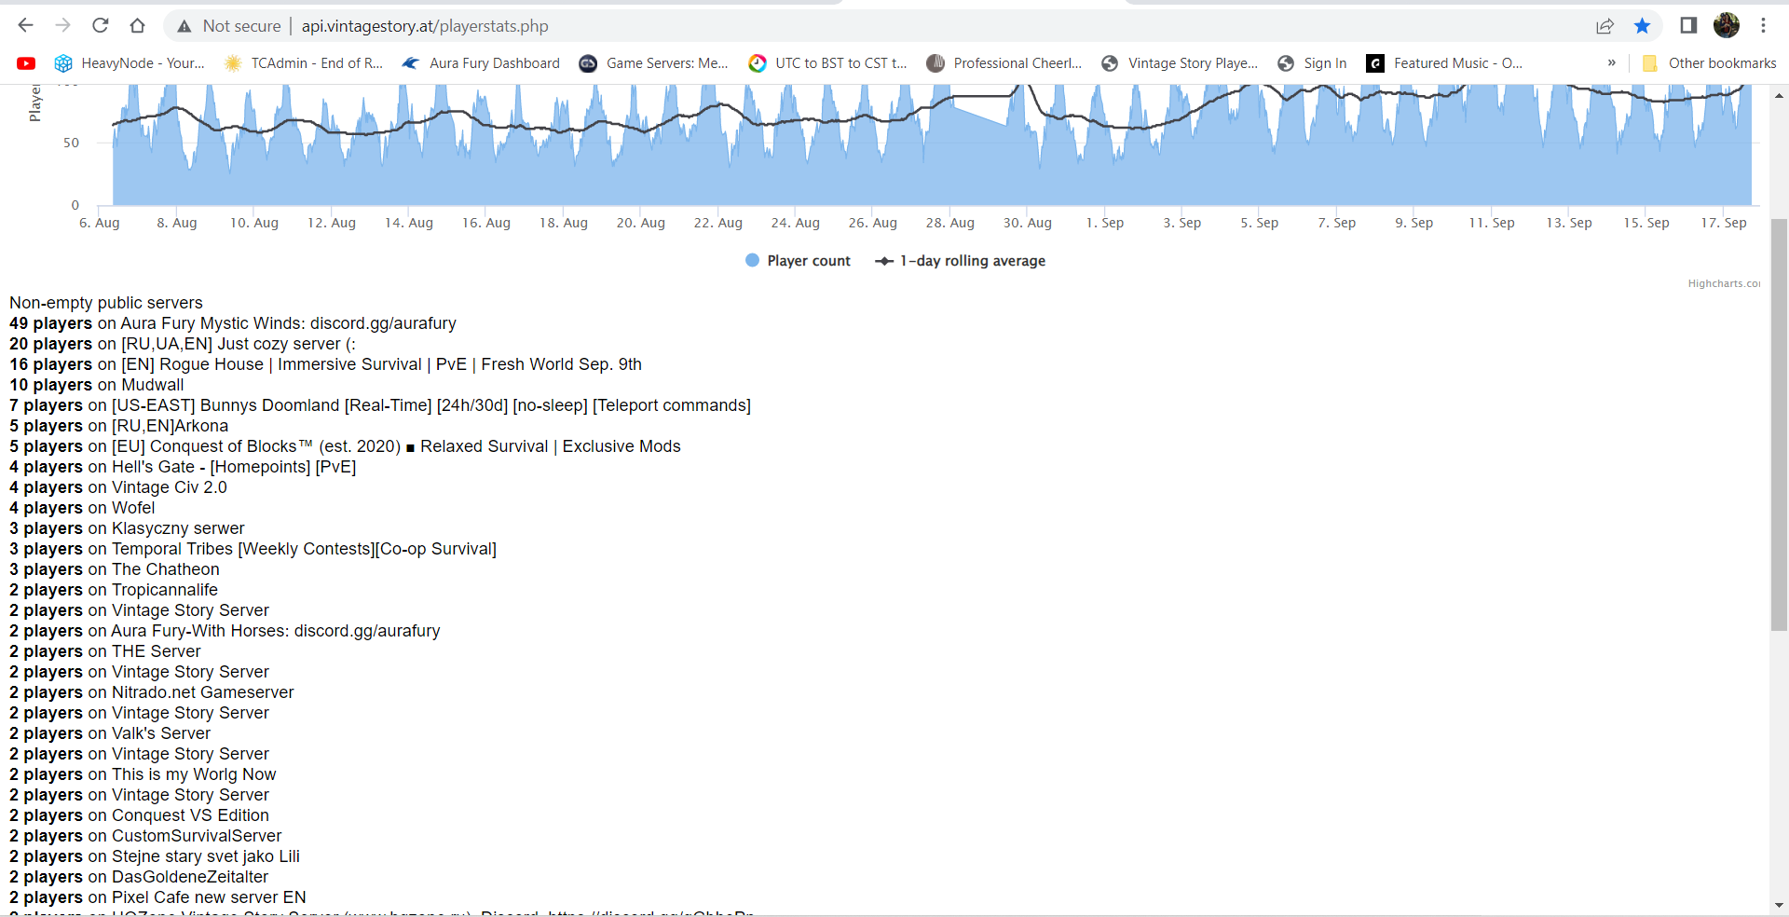Open the Sign In bookmark
Screen dimensions: 1789x917
click(x=1312, y=63)
